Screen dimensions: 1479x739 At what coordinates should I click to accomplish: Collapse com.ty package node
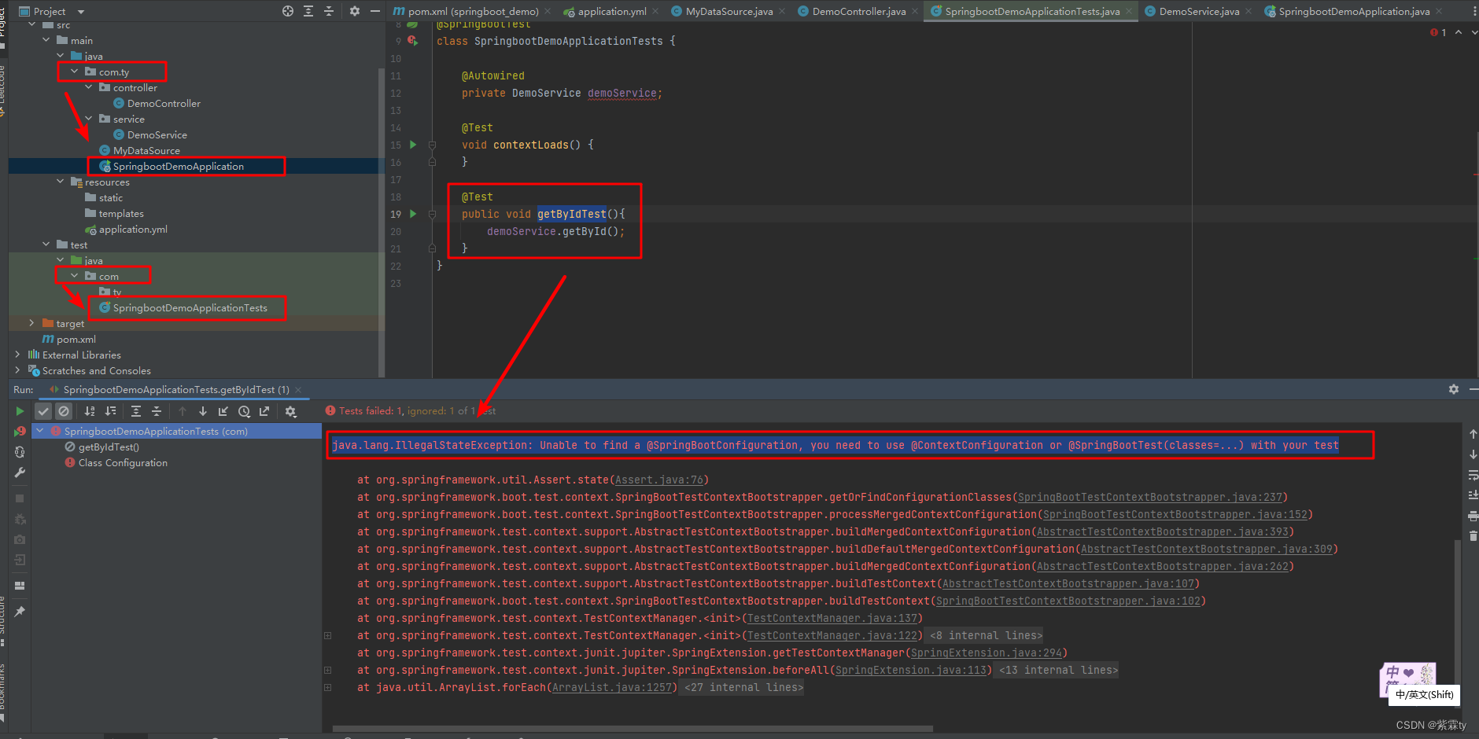tap(75, 72)
